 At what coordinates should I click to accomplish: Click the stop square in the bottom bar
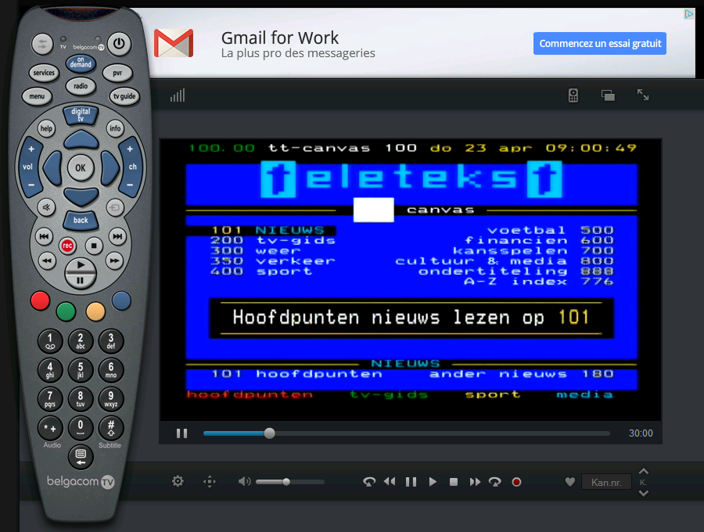coord(454,482)
